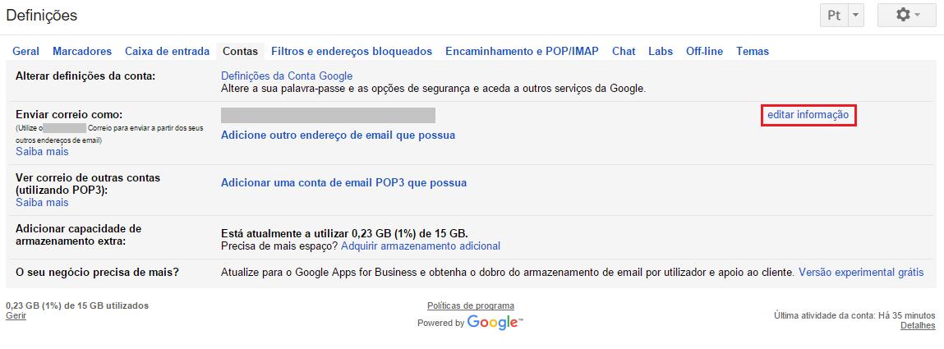Screen dimensions: 944x349
Task: Open the settings gear menu
Action: click(906, 15)
